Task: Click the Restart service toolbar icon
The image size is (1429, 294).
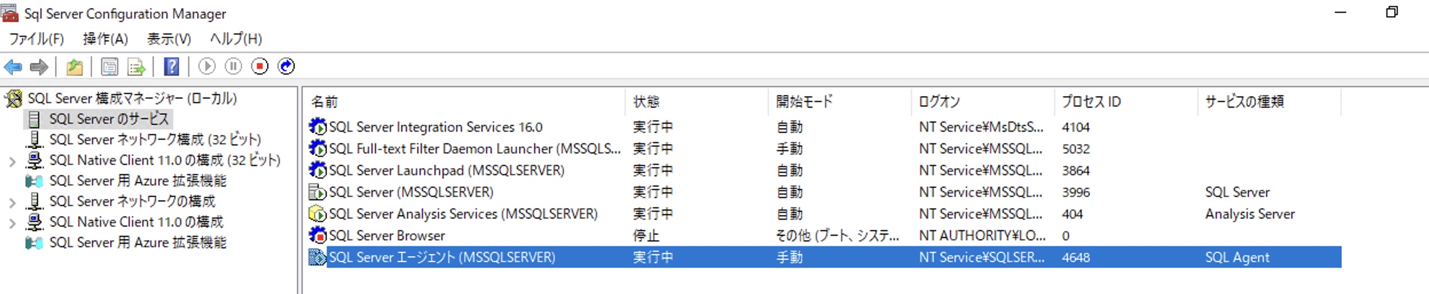Action: 286,67
